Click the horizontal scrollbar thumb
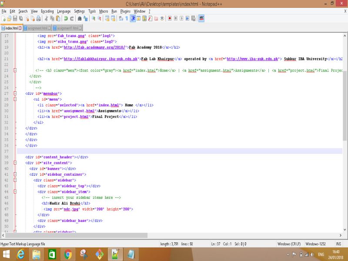 [77, 235]
